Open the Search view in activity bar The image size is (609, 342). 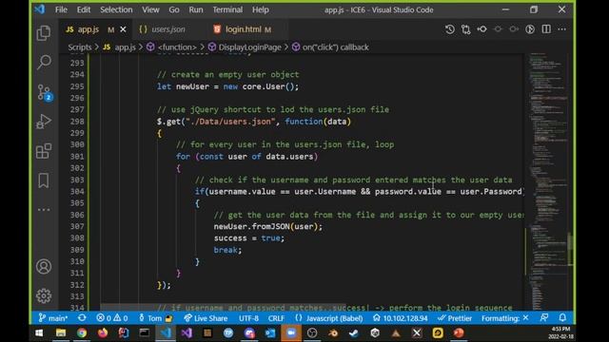44,62
